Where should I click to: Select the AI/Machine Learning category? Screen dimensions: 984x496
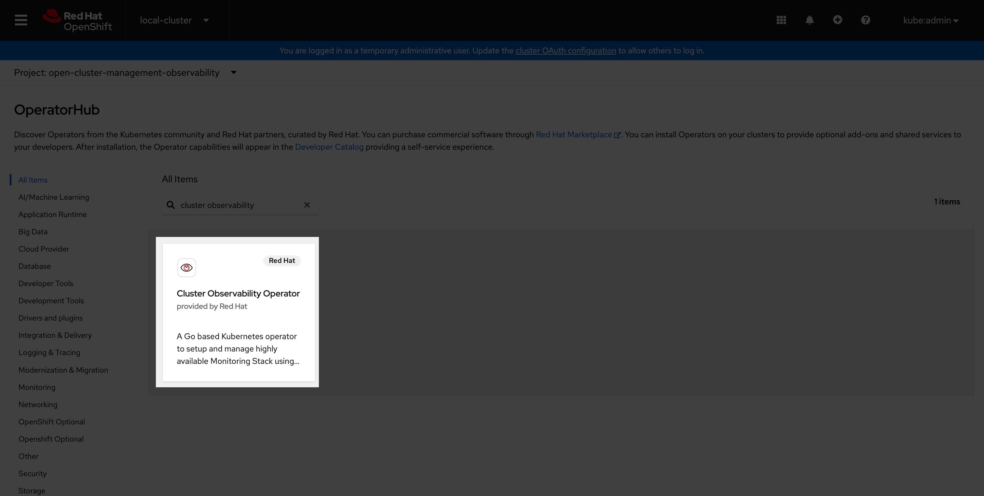point(53,197)
